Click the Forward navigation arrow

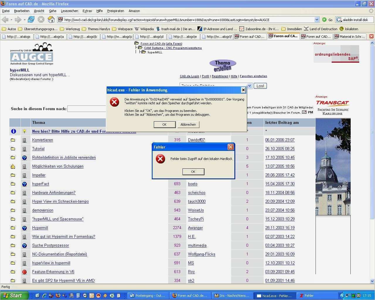tap(18, 20)
